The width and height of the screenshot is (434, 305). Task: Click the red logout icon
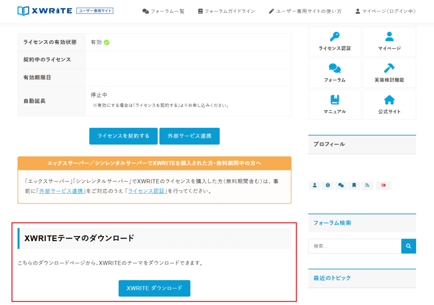point(384,185)
